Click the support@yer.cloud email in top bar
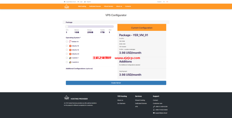The width and height of the screenshot is (232, 118). click(x=71, y=2)
